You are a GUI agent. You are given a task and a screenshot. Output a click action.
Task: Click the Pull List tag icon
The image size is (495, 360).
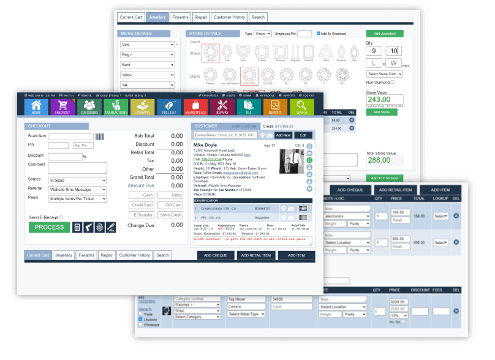coord(168,107)
